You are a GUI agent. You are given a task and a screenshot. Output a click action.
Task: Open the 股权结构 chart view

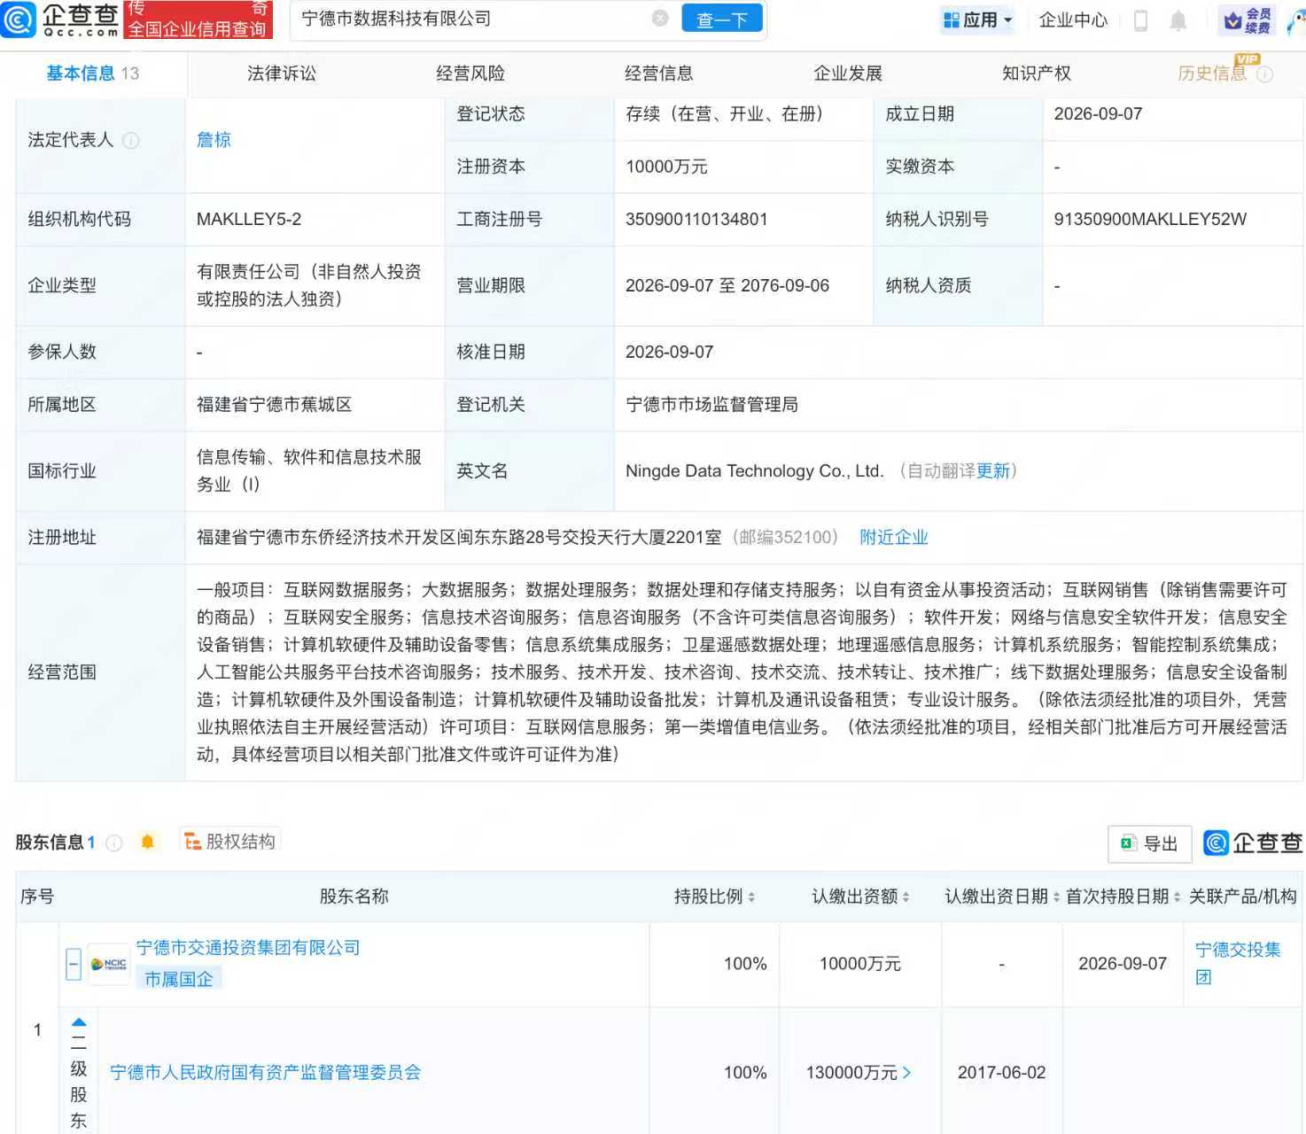[x=230, y=841]
